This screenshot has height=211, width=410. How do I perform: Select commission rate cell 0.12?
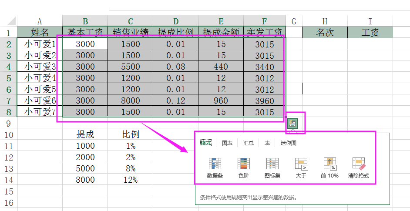(x=176, y=100)
